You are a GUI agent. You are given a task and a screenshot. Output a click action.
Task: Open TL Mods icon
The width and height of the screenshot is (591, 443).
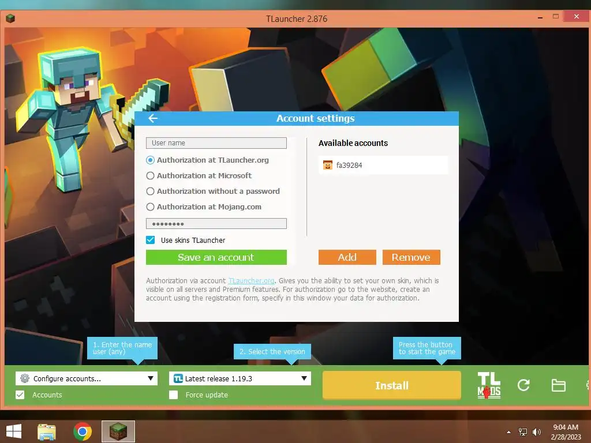click(489, 385)
